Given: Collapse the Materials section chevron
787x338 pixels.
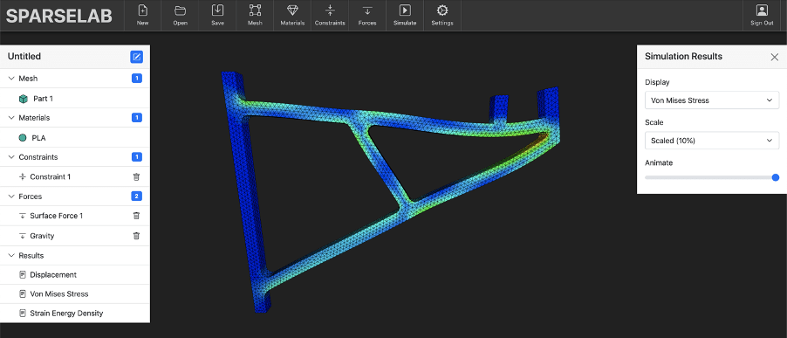Looking at the screenshot, I should [x=11, y=118].
